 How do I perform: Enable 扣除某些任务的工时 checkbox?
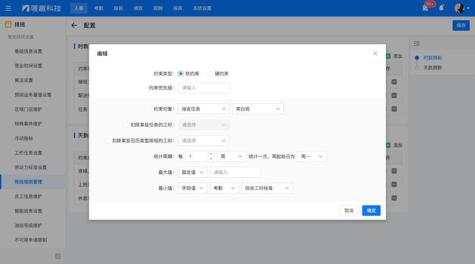pyautogui.click(x=126, y=125)
